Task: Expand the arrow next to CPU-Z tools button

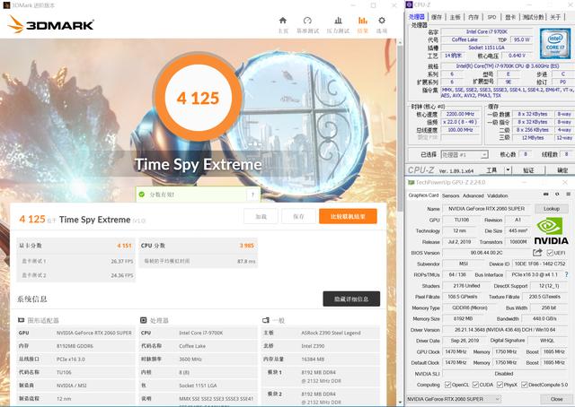Action: pos(508,169)
